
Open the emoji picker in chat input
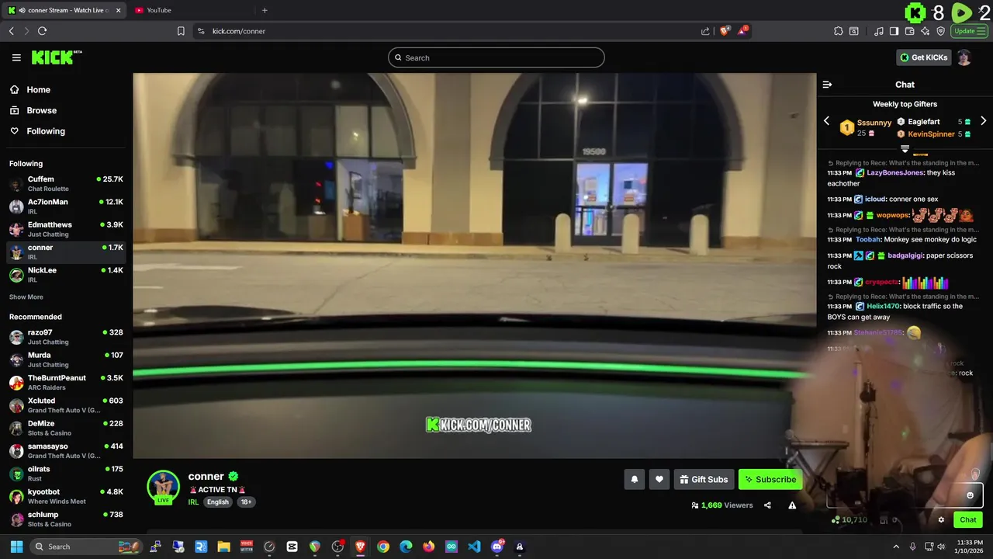970,495
